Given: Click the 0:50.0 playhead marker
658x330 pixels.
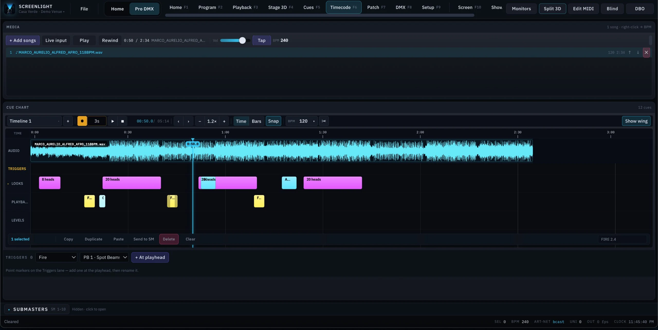Looking at the screenshot, I should point(193,144).
